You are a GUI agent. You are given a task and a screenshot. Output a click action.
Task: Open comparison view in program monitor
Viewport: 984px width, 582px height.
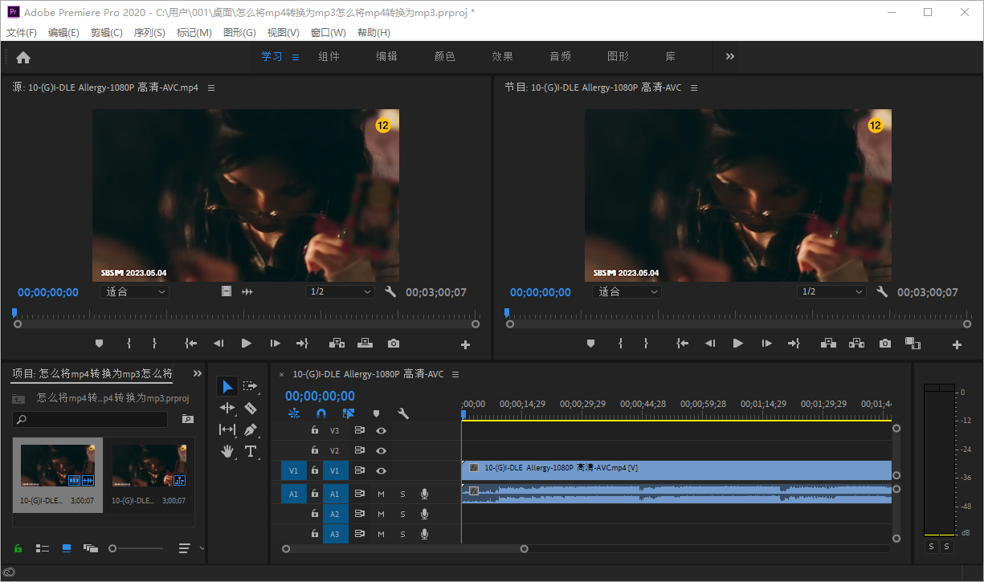(x=913, y=344)
